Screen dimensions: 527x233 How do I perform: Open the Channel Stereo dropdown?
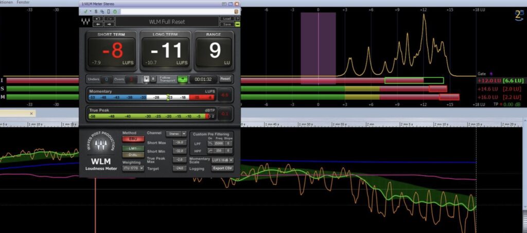pos(177,134)
